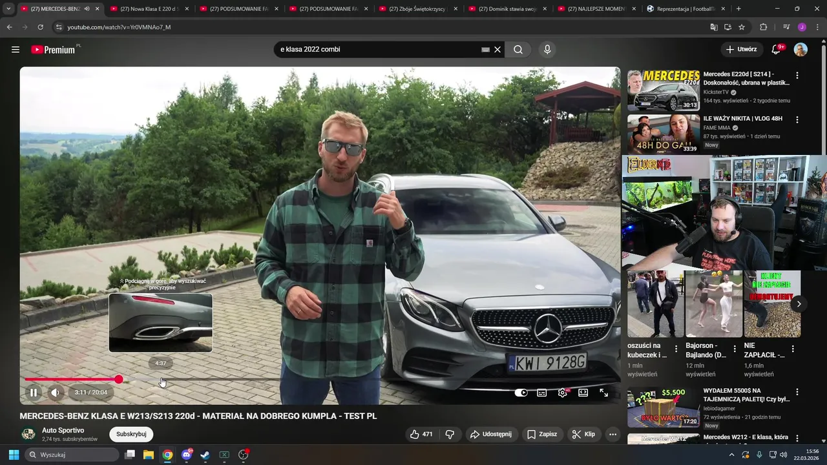The height and width of the screenshot is (465, 827).
Task: Open the on-screen keyboard in search box
Action: click(485, 50)
